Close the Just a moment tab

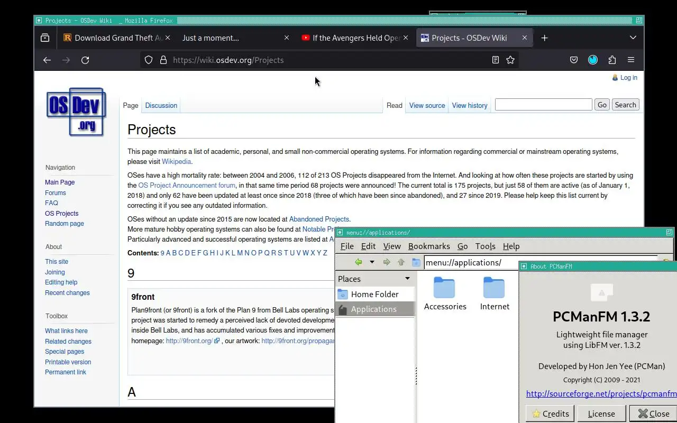click(x=287, y=38)
